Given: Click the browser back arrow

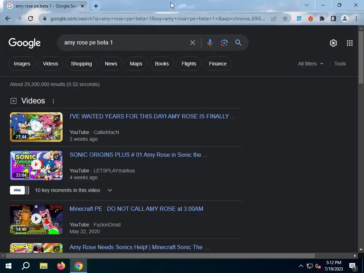Looking at the screenshot, I should [8, 18].
